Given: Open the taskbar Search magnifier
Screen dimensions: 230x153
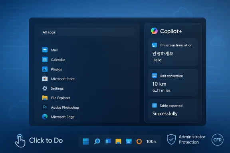Looking at the screenshot, I should [97, 141].
